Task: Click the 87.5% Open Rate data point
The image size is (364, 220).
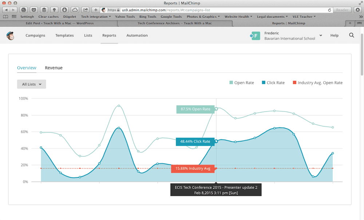Action: pos(216,109)
